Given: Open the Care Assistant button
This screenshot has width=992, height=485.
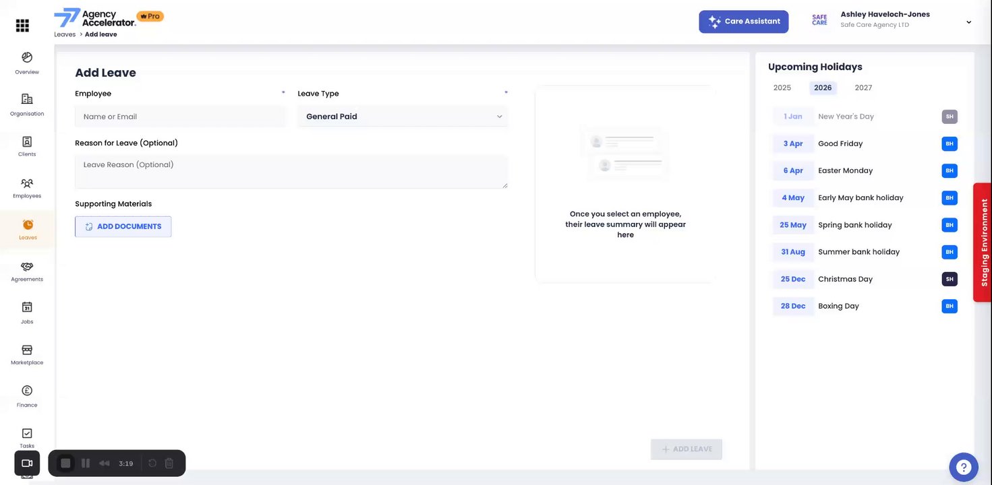Looking at the screenshot, I should [x=743, y=22].
